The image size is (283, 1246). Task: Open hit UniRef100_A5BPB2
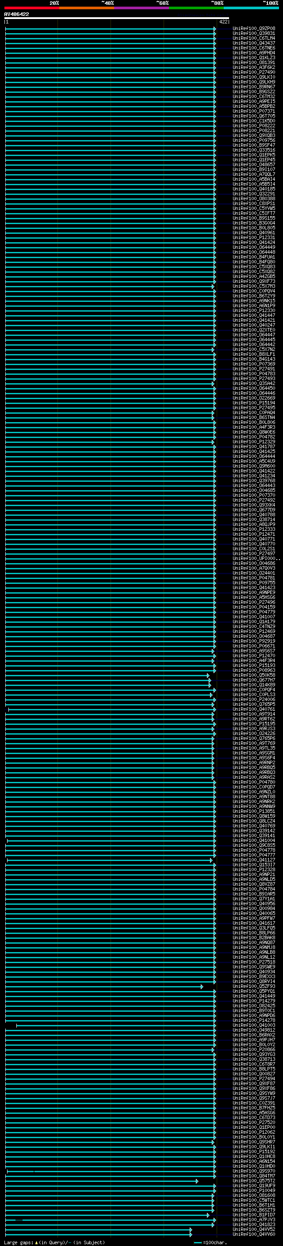pyautogui.click(x=253, y=107)
